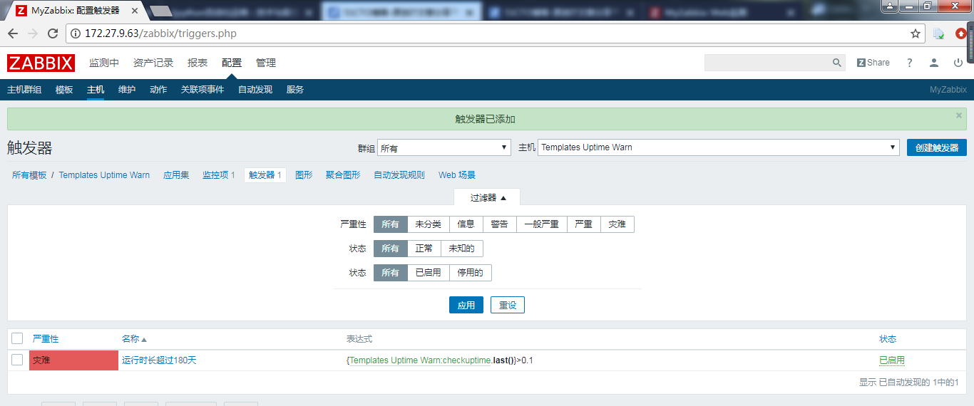
Task: Switch to Web 场景 tab
Action: [457, 175]
